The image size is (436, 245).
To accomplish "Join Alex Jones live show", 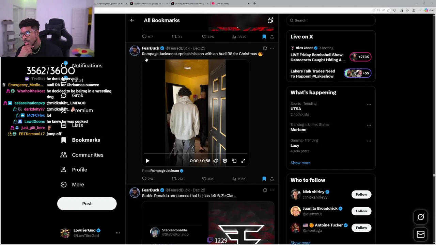I will [x=361, y=57].
